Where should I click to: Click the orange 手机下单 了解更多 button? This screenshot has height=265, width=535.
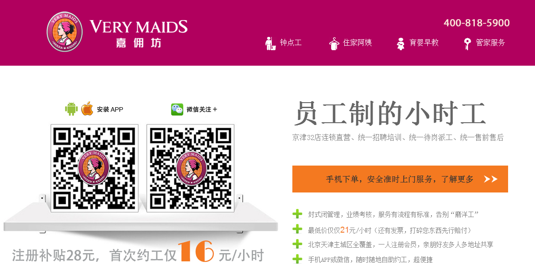coord(400,179)
